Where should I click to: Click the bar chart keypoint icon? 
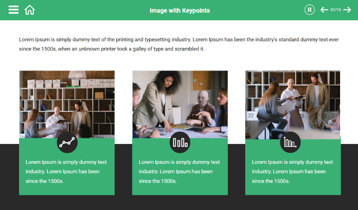pos(180,143)
